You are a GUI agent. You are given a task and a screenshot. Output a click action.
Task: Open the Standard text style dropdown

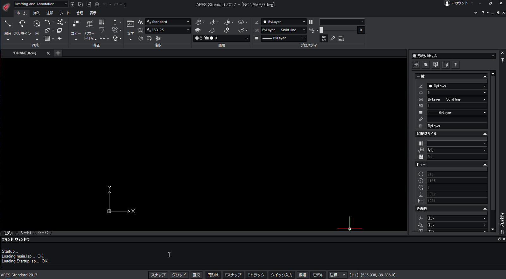point(168,22)
